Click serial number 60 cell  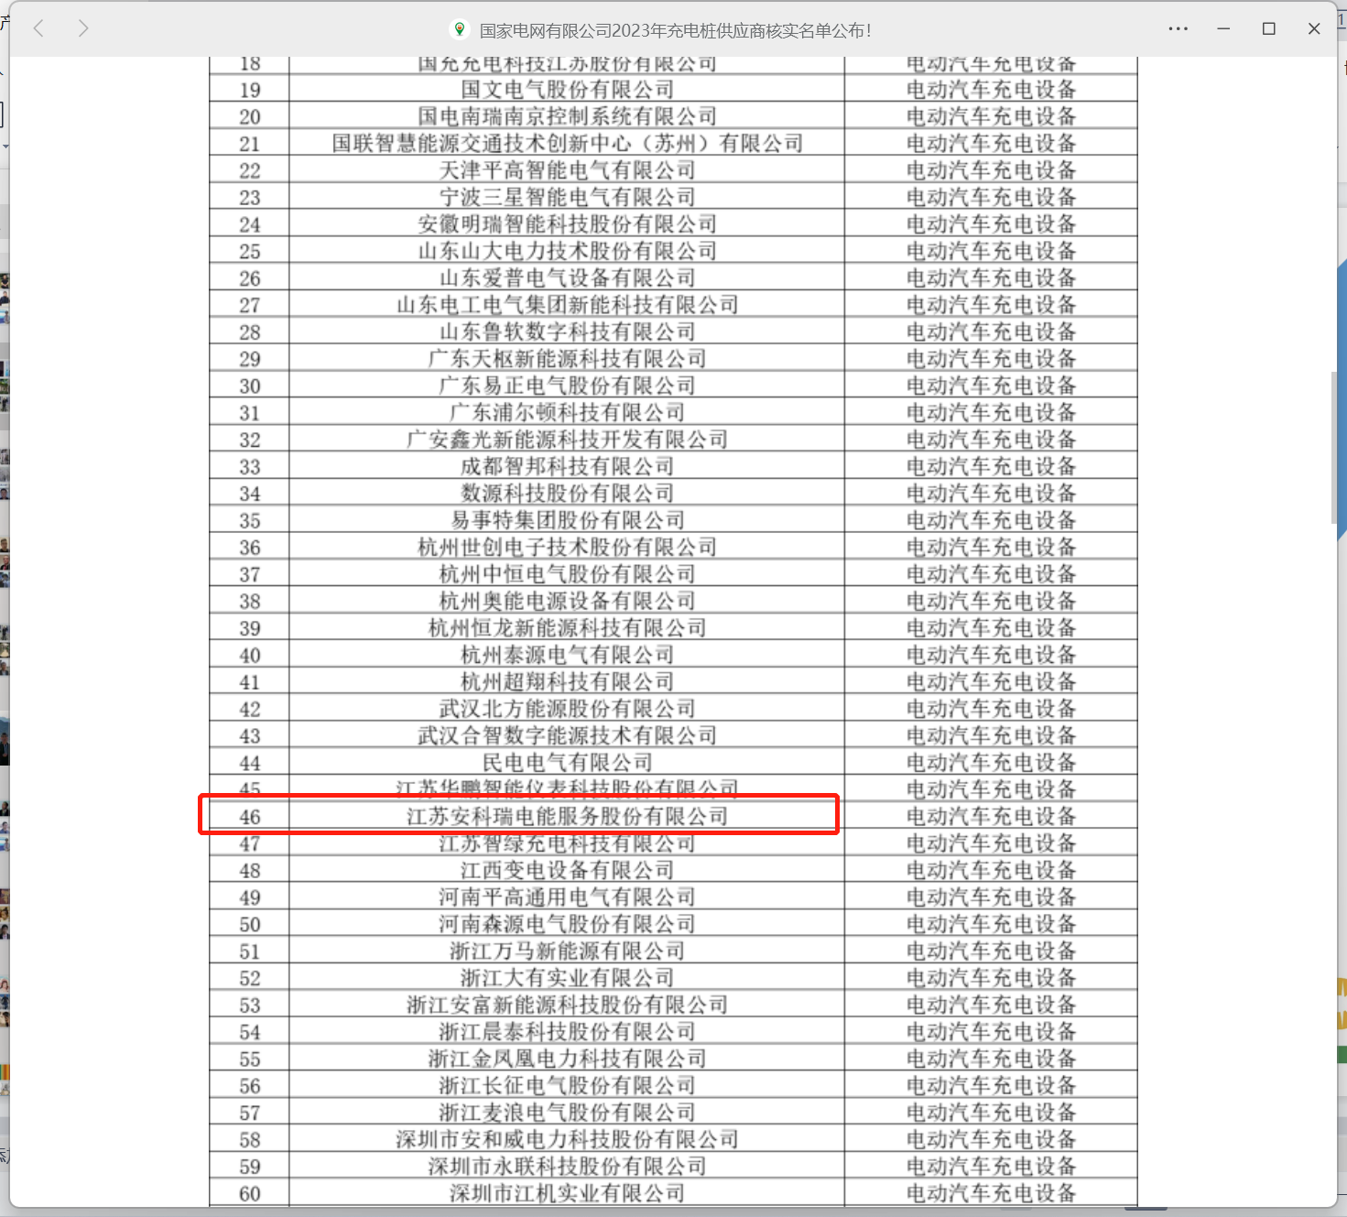coord(250,1194)
